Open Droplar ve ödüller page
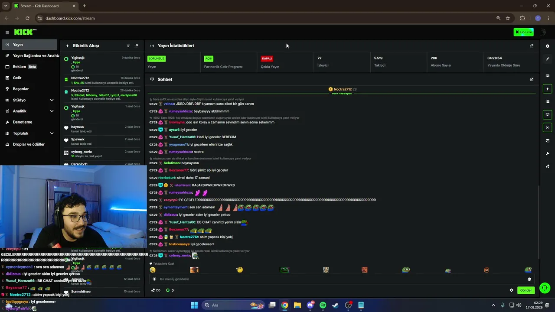The width and height of the screenshot is (555, 312). tap(29, 144)
